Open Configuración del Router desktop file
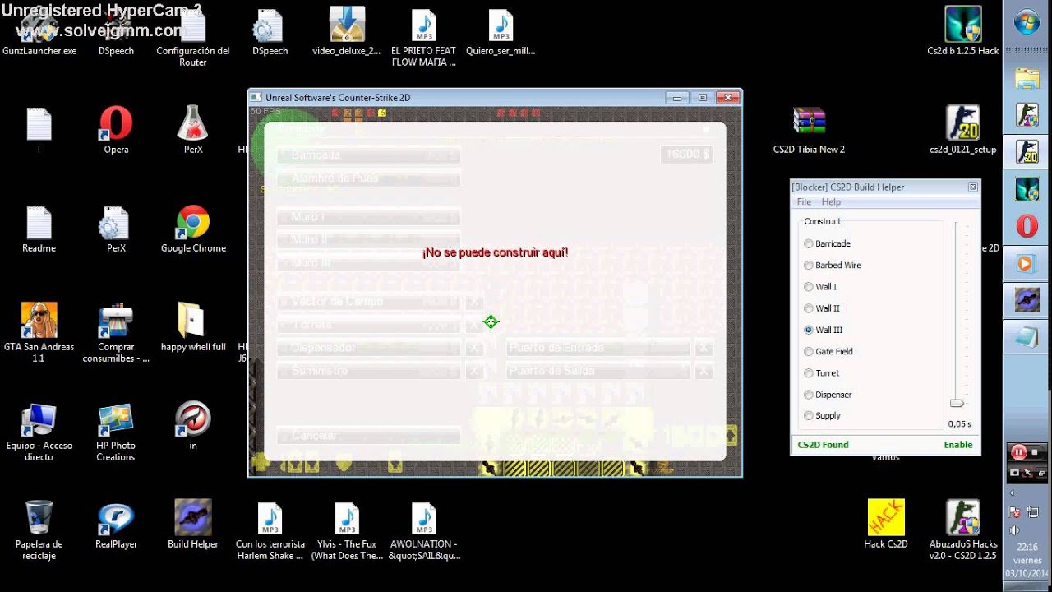Screen dimensions: 1052x592 (193, 37)
